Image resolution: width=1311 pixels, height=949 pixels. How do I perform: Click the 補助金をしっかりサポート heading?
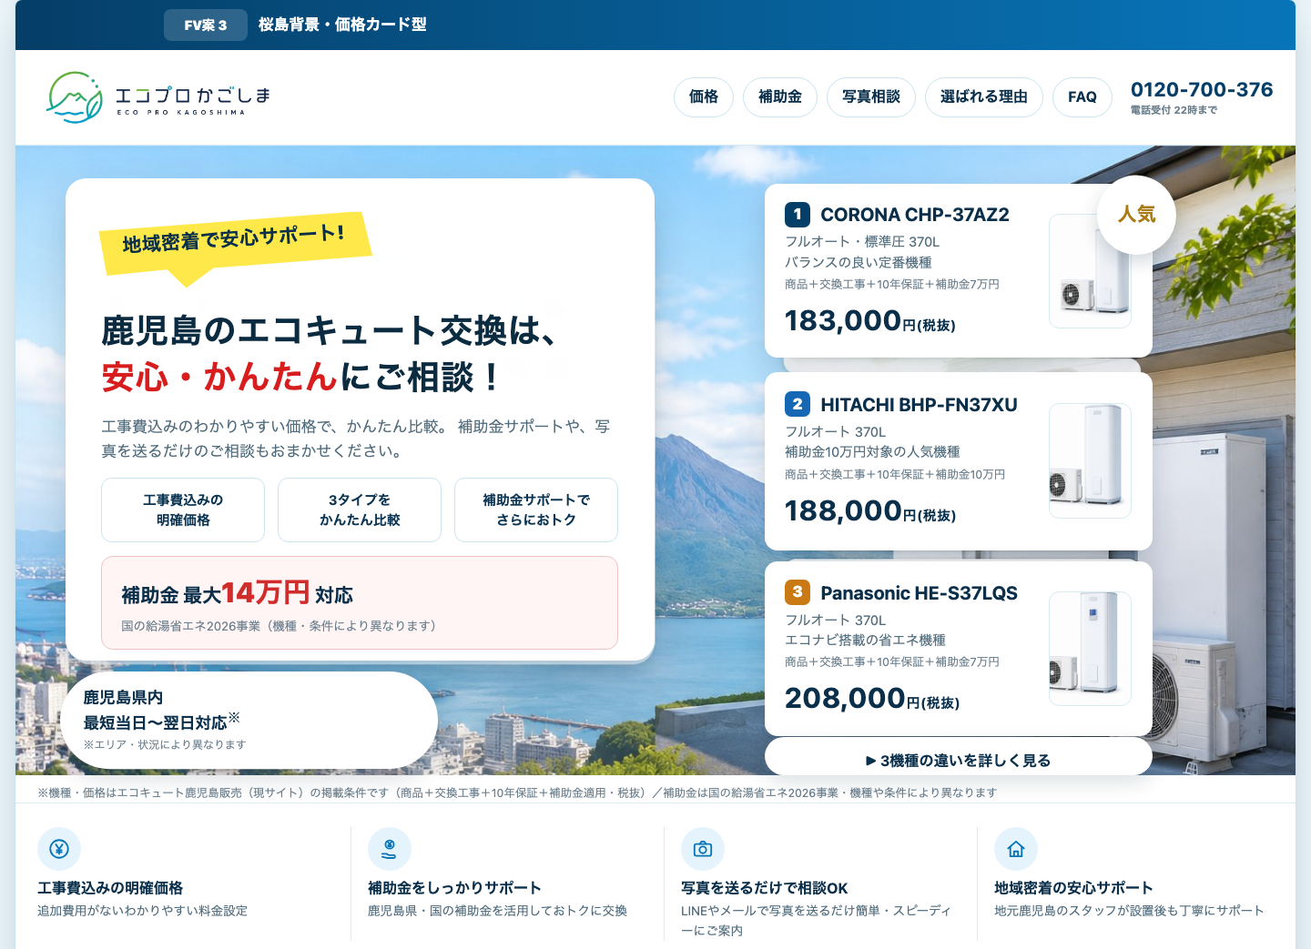coord(454,888)
